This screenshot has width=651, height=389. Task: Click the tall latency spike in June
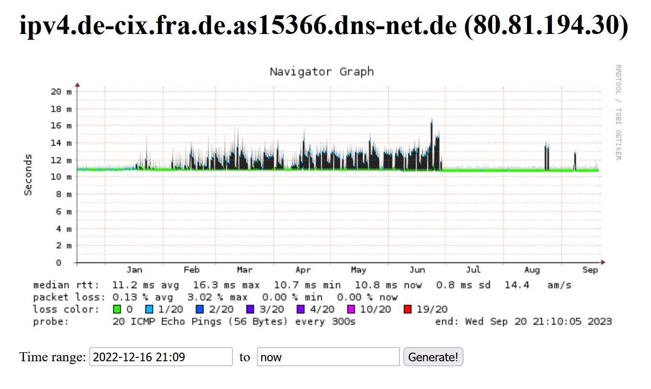tap(432, 144)
